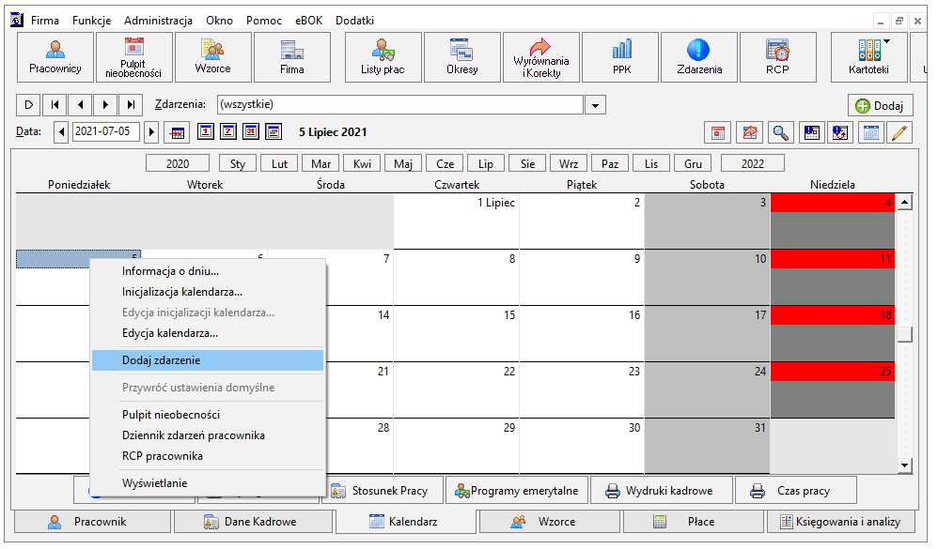Open Pulpit nieobecności in the toolbar
Screen dimensions: 938x549
pyautogui.click(x=134, y=57)
